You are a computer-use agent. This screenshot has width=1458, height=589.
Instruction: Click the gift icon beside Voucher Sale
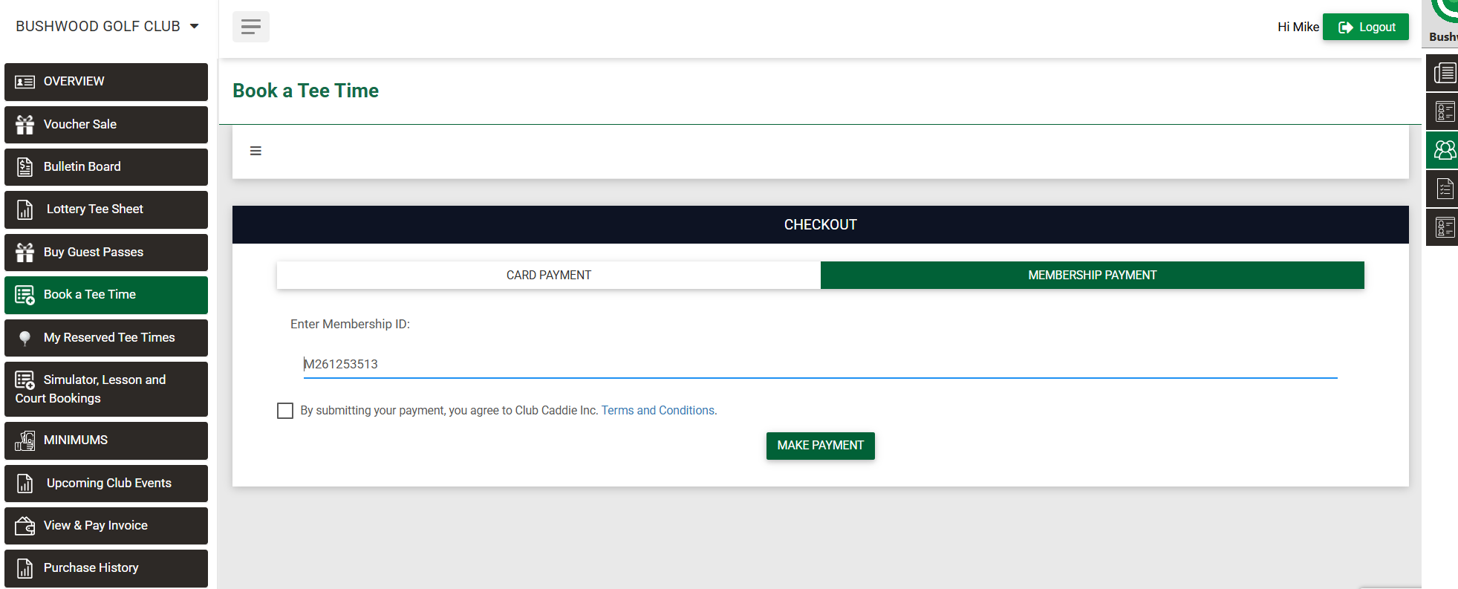(x=25, y=125)
